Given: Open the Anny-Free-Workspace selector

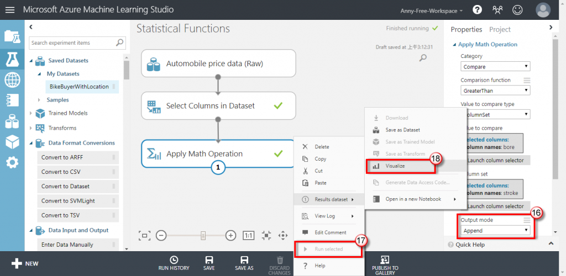Looking at the screenshot, I should (x=431, y=11).
